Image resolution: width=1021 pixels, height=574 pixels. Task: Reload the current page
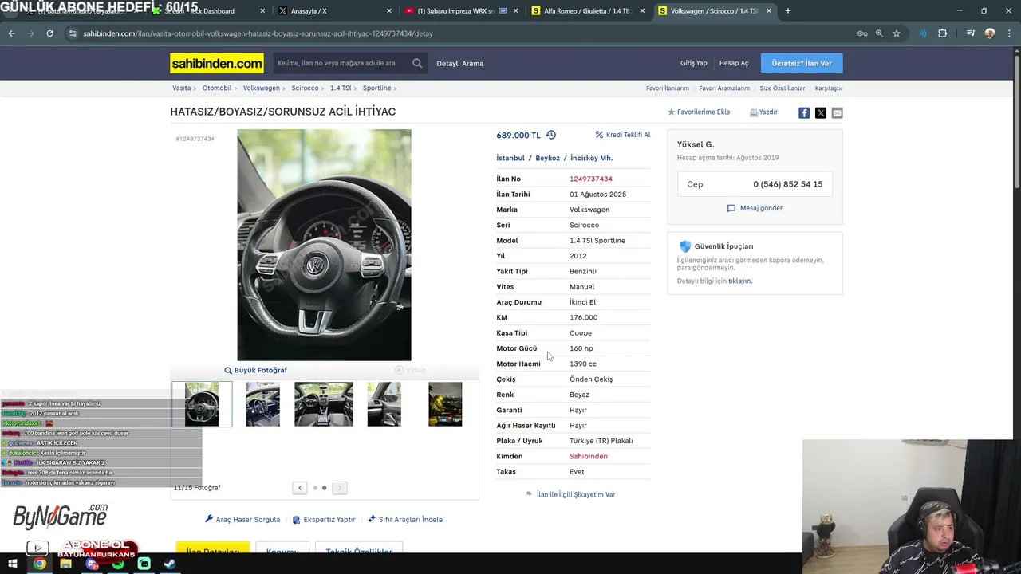[x=49, y=33]
